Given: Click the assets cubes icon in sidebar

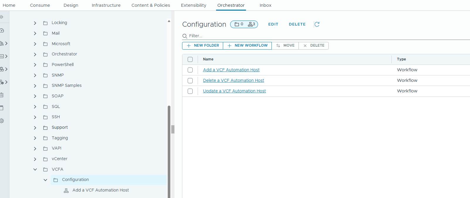Looking at the screenshot, I should (x=2, y=69).
